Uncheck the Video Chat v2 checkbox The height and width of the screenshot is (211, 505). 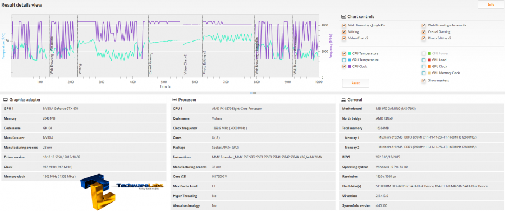[x=344, y=38]
